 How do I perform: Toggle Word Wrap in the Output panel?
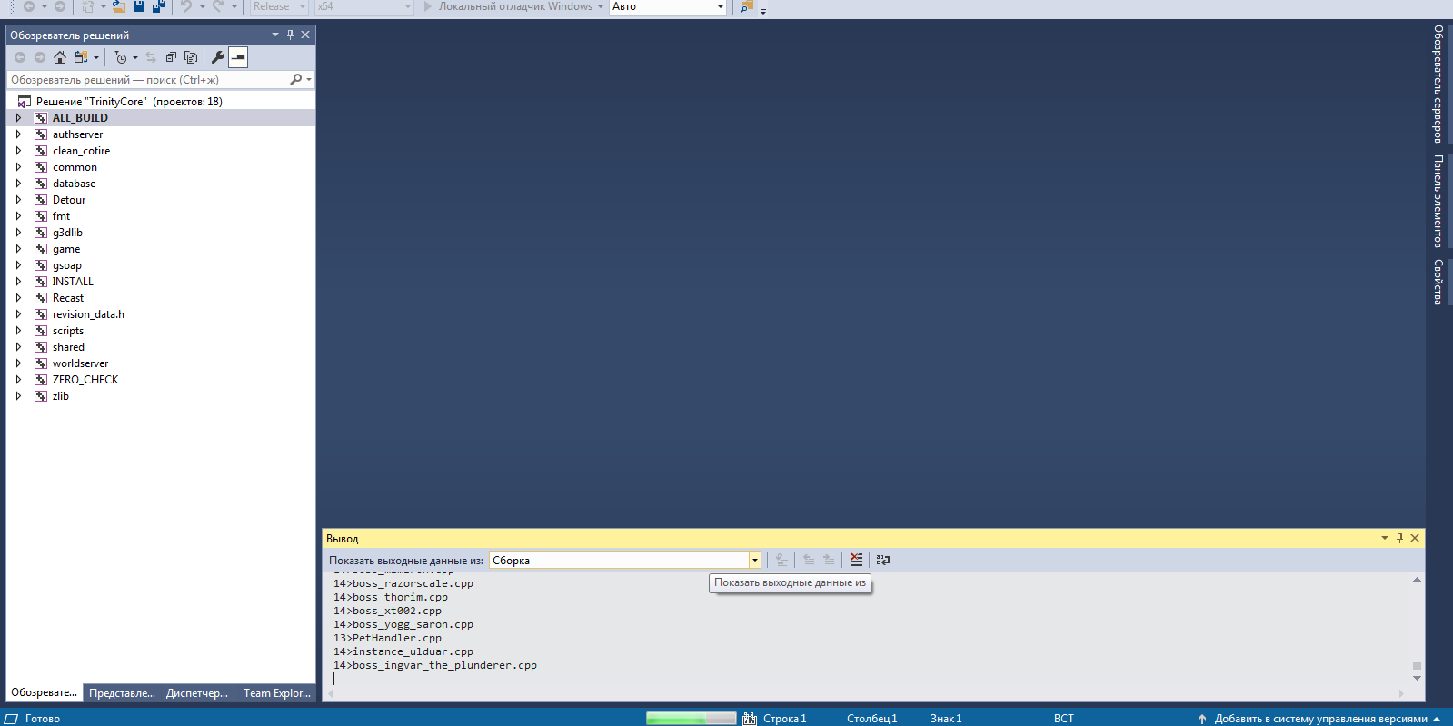pos(883,560)
